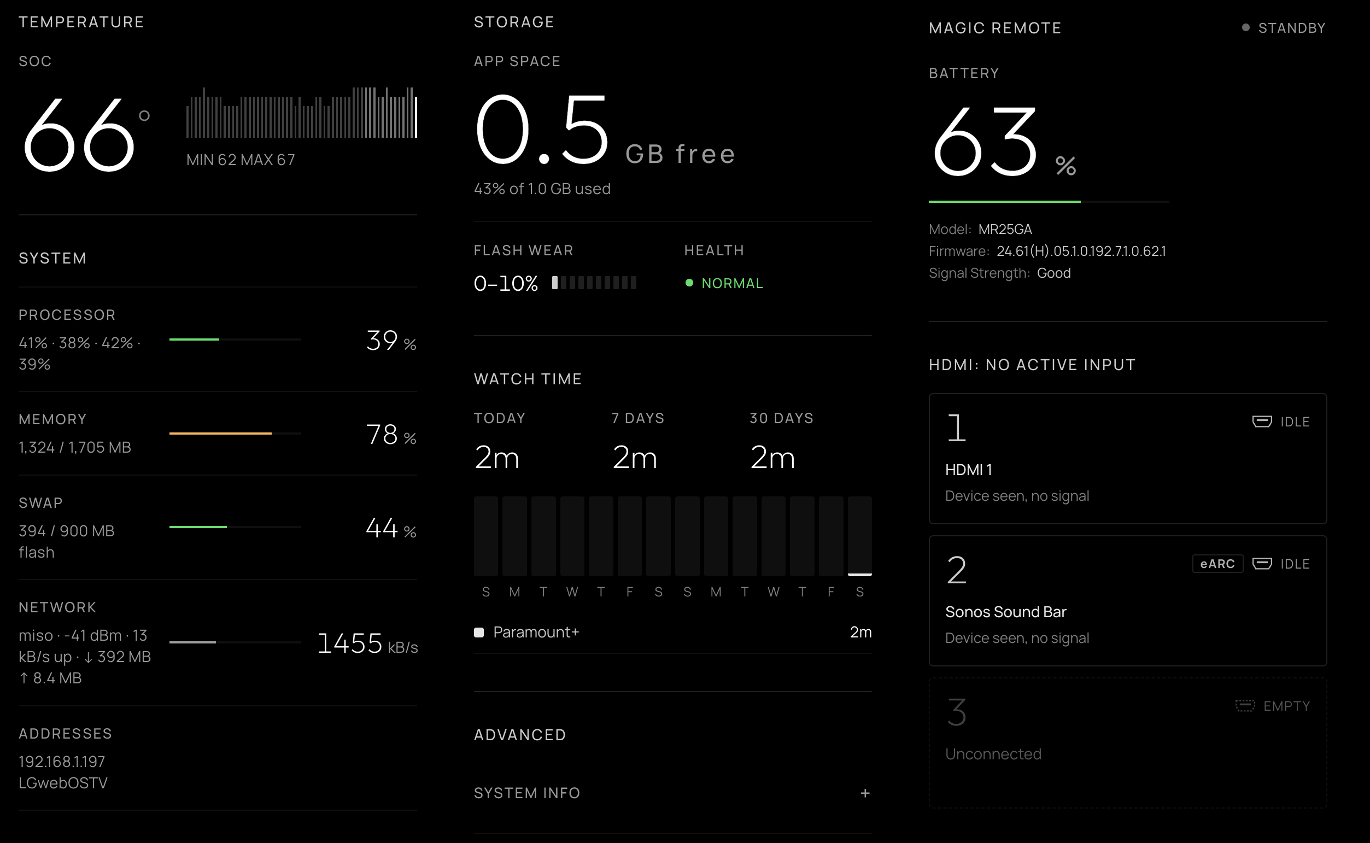Viewport: 1370px width, 843px height.
Task: Click the 43% of 1.0 GB used text
Action: (x=542, y=189)
